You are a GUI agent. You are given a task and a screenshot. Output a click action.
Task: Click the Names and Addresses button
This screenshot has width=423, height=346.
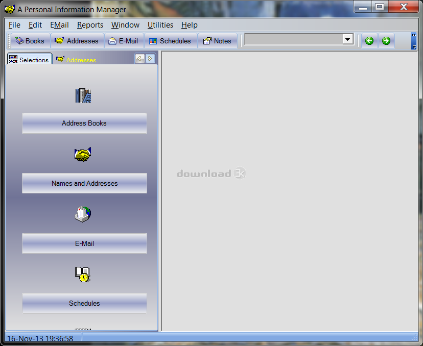(x=84, y=183)
